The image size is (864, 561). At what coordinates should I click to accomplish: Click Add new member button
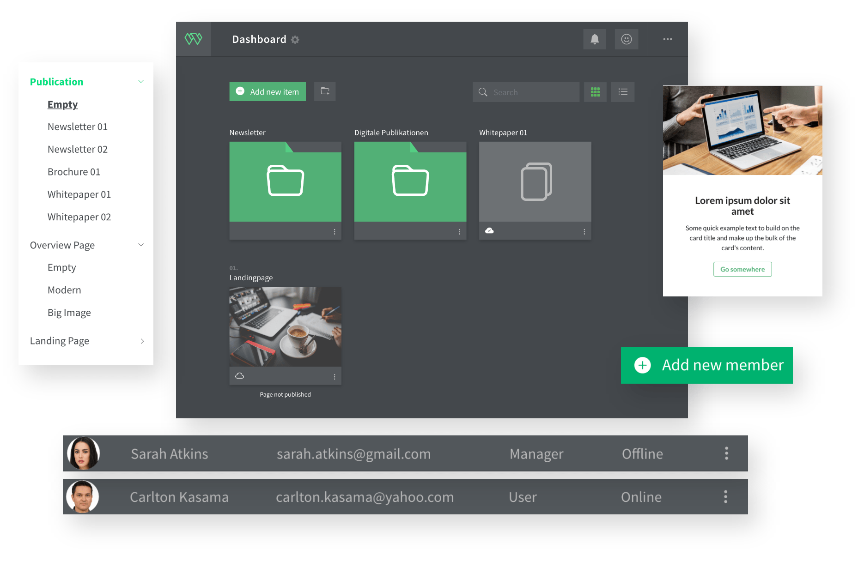pyautogui.click(x=707, y=365)
